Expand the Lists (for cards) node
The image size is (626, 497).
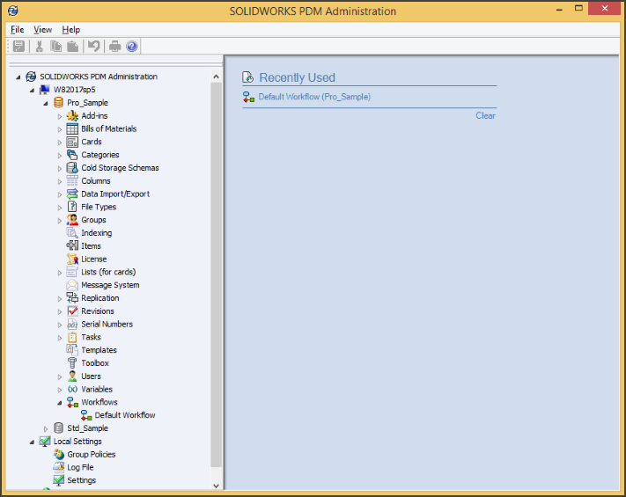tap(60, 273)
